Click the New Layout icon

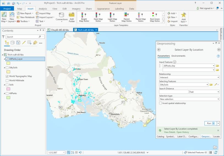click(x=12, y=15)
